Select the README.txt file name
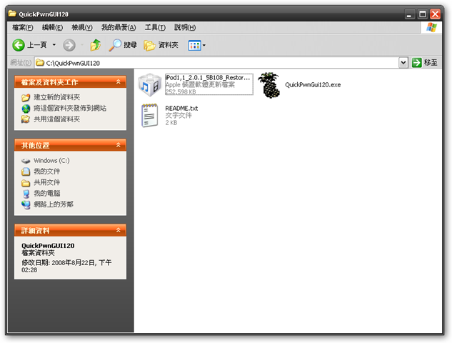 tap(181, 108)
